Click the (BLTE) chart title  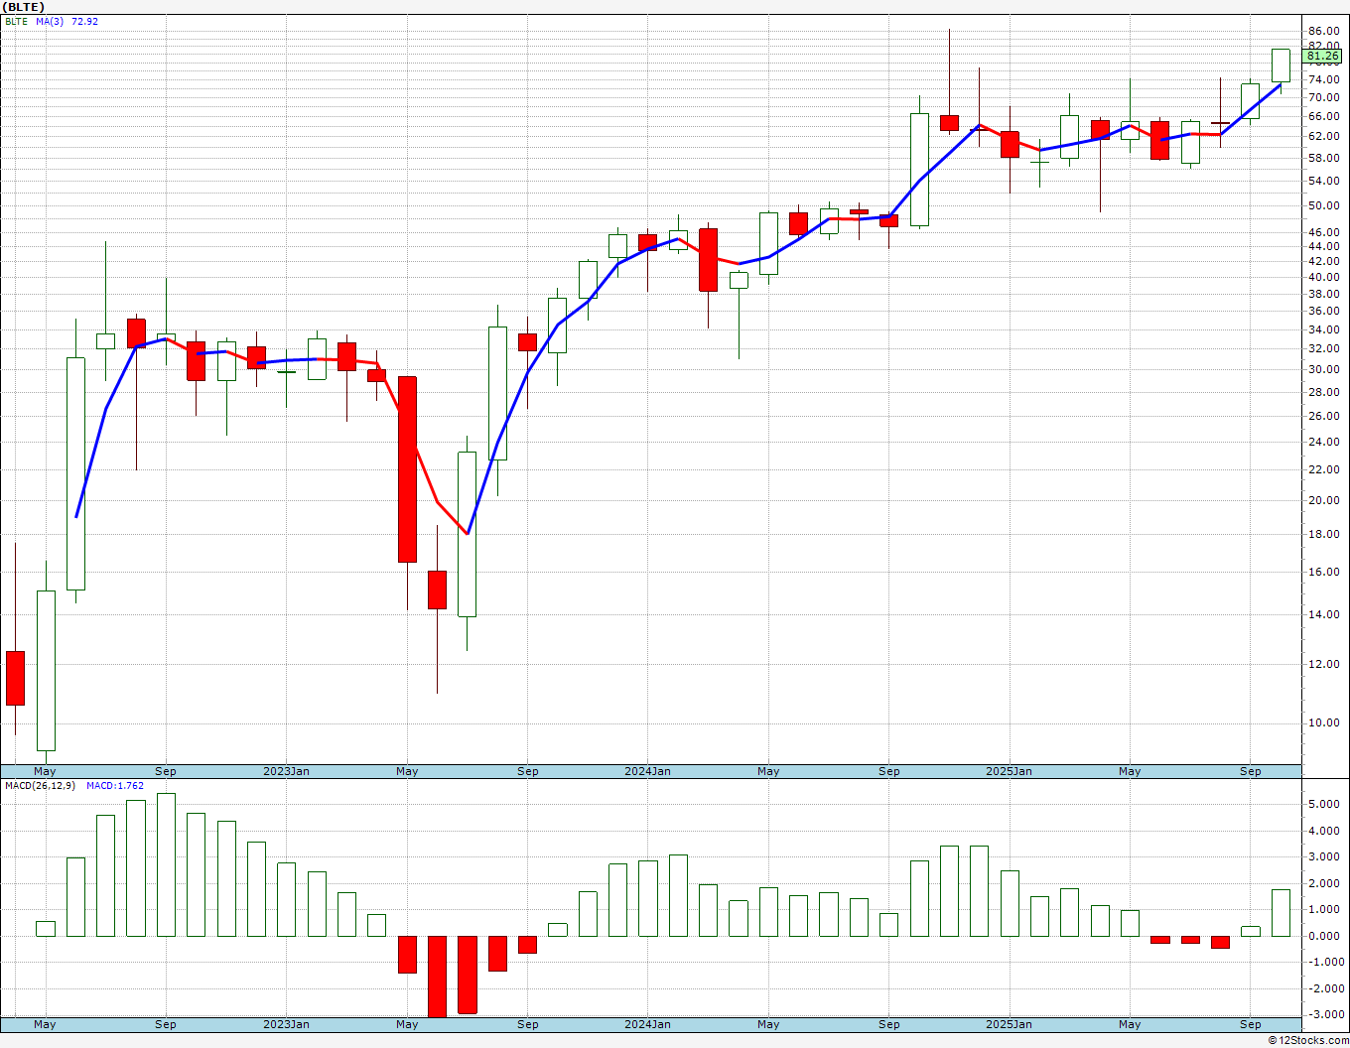pyautogui.click(x=22, y=7)
